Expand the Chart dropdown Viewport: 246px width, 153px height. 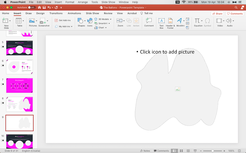click(x=106, y=28)
